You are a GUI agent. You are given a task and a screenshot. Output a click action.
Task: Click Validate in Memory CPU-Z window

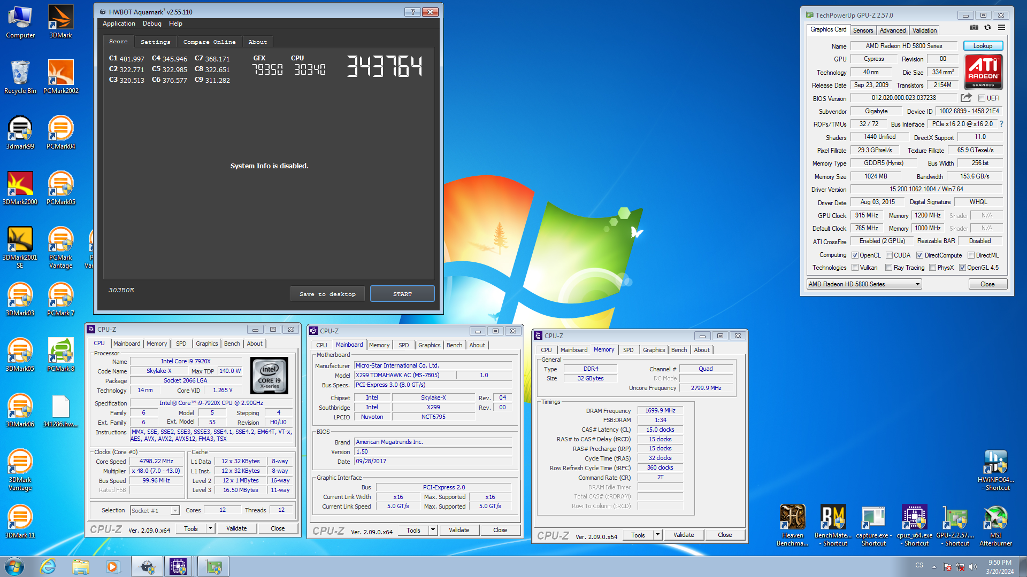[x=684, y=535]
